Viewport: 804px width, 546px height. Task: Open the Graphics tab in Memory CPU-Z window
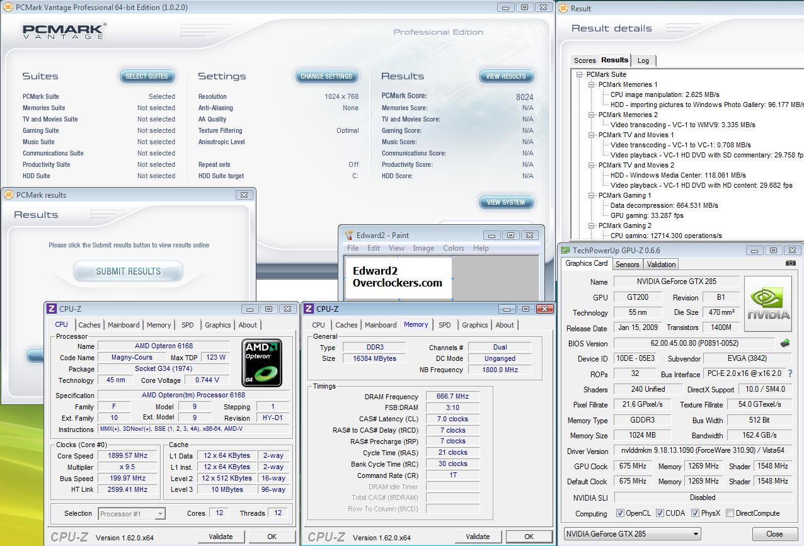point(474,325)
